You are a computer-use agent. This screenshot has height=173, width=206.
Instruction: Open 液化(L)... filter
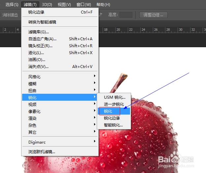coord(60,53)
